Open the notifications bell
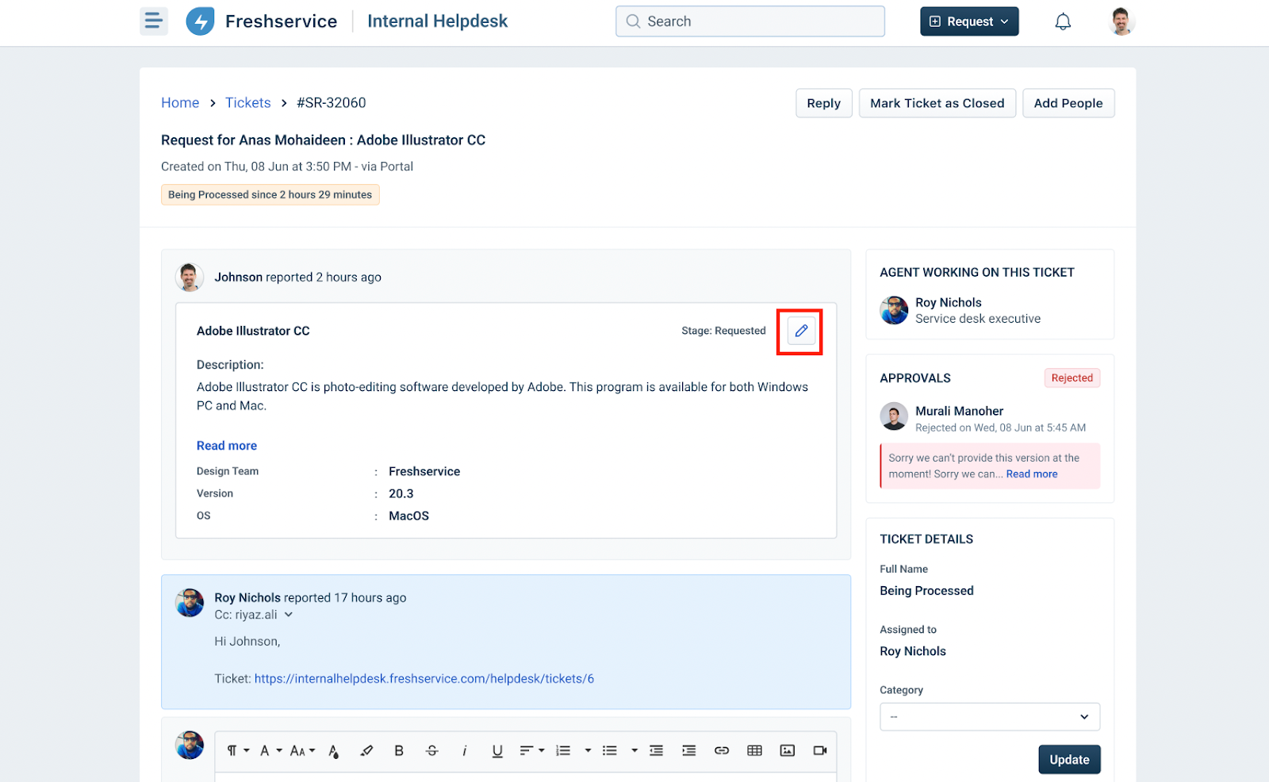 coord(1063,21)
